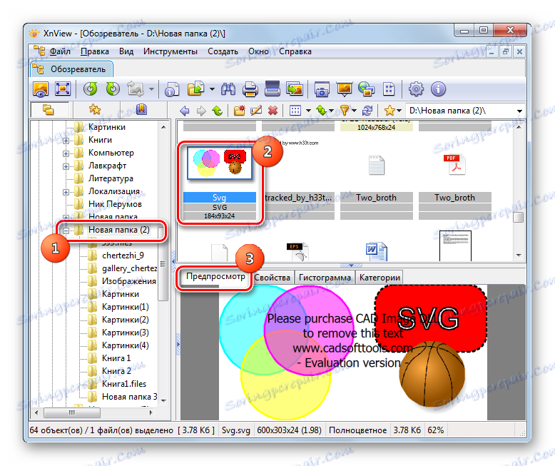
Task: Open the browser view icon in main toolbar
Action: point(41,89)
